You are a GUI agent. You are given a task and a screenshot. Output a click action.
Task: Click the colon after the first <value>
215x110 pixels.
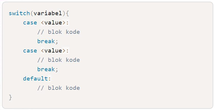click(67, 23)
